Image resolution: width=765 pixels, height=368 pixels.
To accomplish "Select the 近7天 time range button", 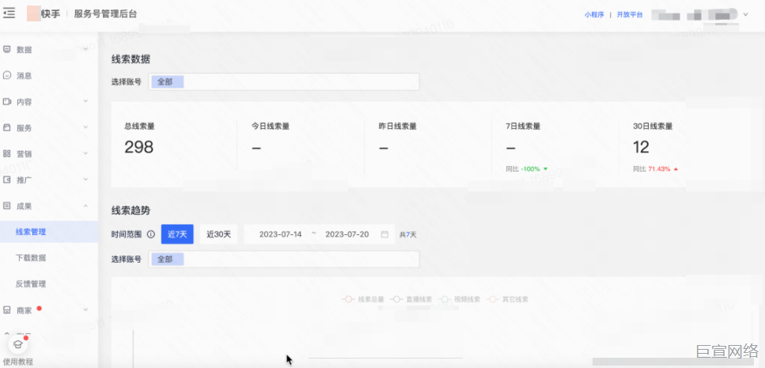I will (x=177, y=234).
